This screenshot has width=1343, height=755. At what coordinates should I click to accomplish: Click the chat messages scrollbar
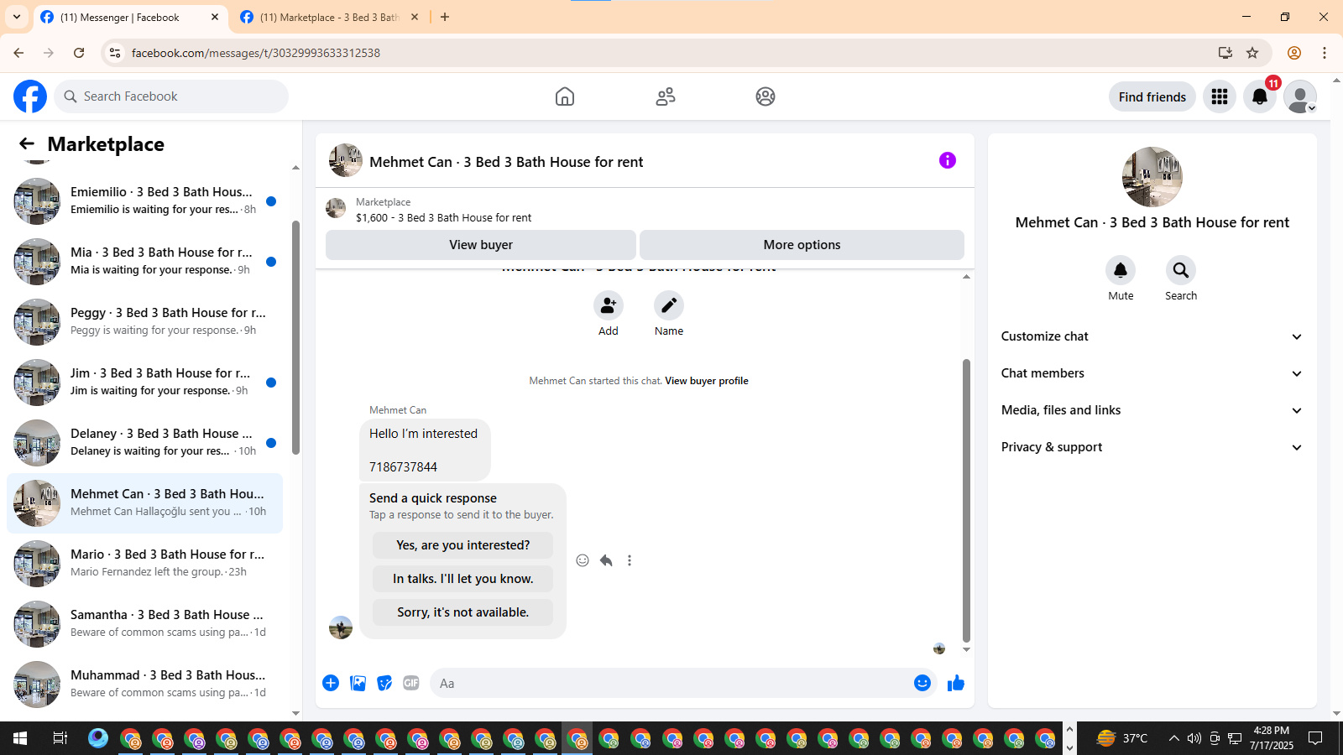[x=966, y=500]
